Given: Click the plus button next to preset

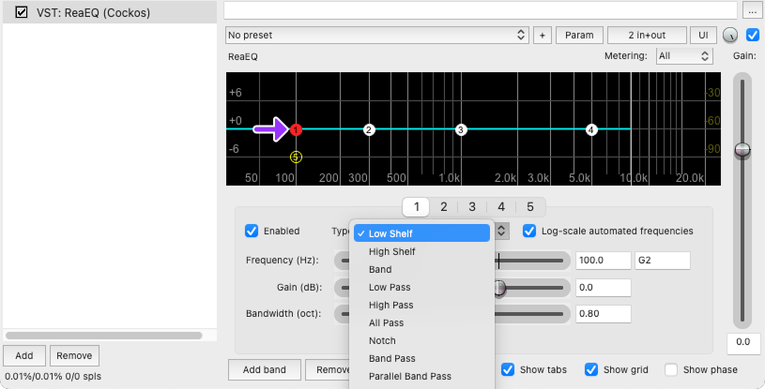Looking at the screenshot, I should pos(542,35).
